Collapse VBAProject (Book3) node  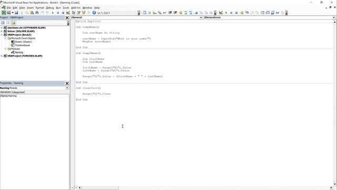(x=2, y=35)
